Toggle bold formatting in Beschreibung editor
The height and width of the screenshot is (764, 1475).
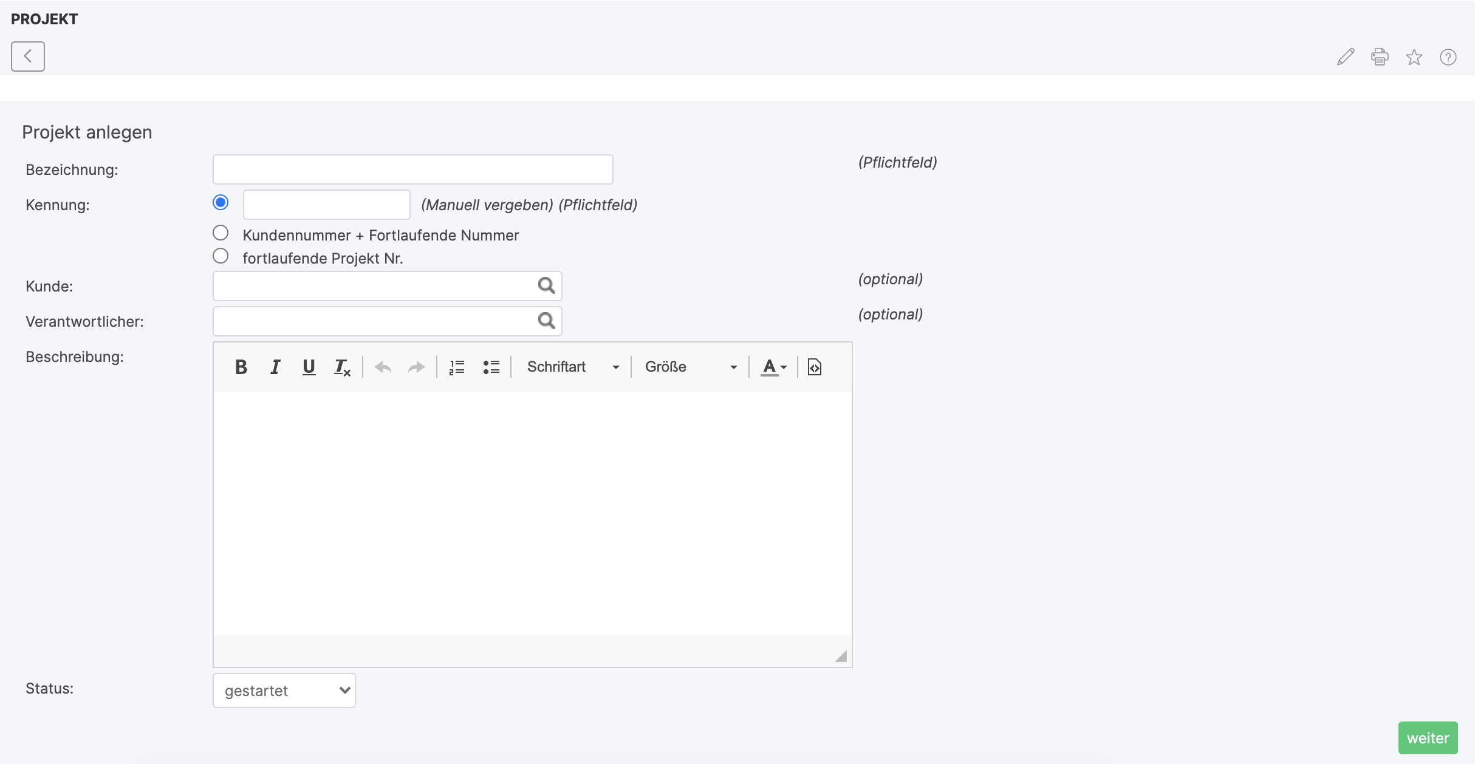(x=241, y=367)
